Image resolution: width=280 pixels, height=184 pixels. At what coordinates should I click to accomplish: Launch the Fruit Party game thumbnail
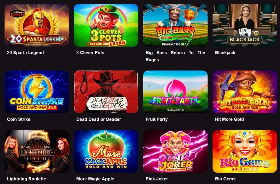[175, 92]
